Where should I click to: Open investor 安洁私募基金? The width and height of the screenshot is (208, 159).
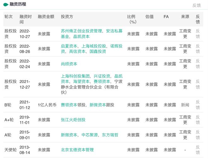[x=91, y=34]
